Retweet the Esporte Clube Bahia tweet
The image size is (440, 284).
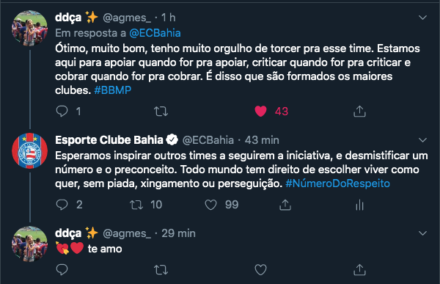[x=136, y=205]
